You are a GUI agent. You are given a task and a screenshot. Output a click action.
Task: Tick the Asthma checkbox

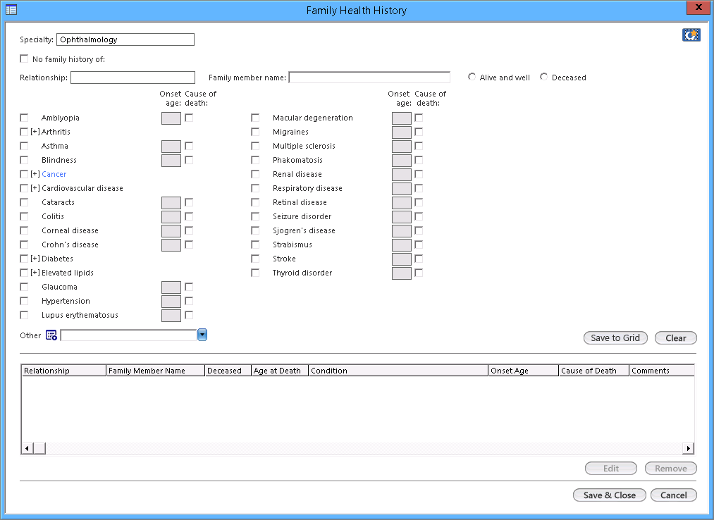(24, 146)
